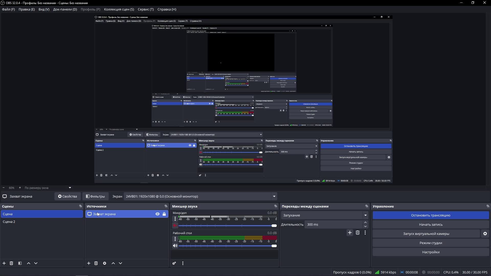This screenshot has height=276, width=491.
Task: Open source properties gear in Sources toolbar
Action: tap(105, 263)
